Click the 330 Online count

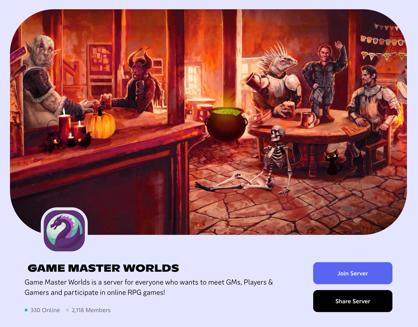pos(45,310)
